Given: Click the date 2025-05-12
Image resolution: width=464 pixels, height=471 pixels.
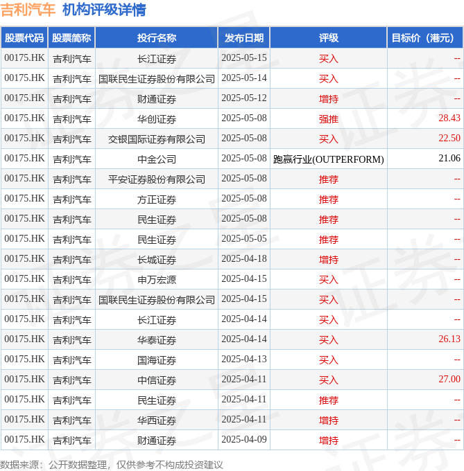Looking at the screenshot, I should tap(244, 98).
